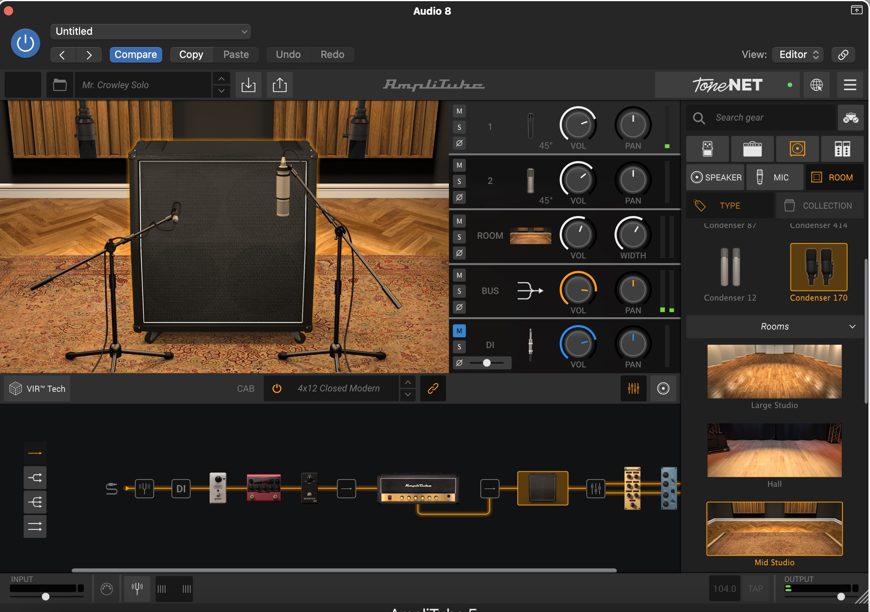Select the Mid Studio room
This screenshot has width=870, height=612.
[775, 529]
